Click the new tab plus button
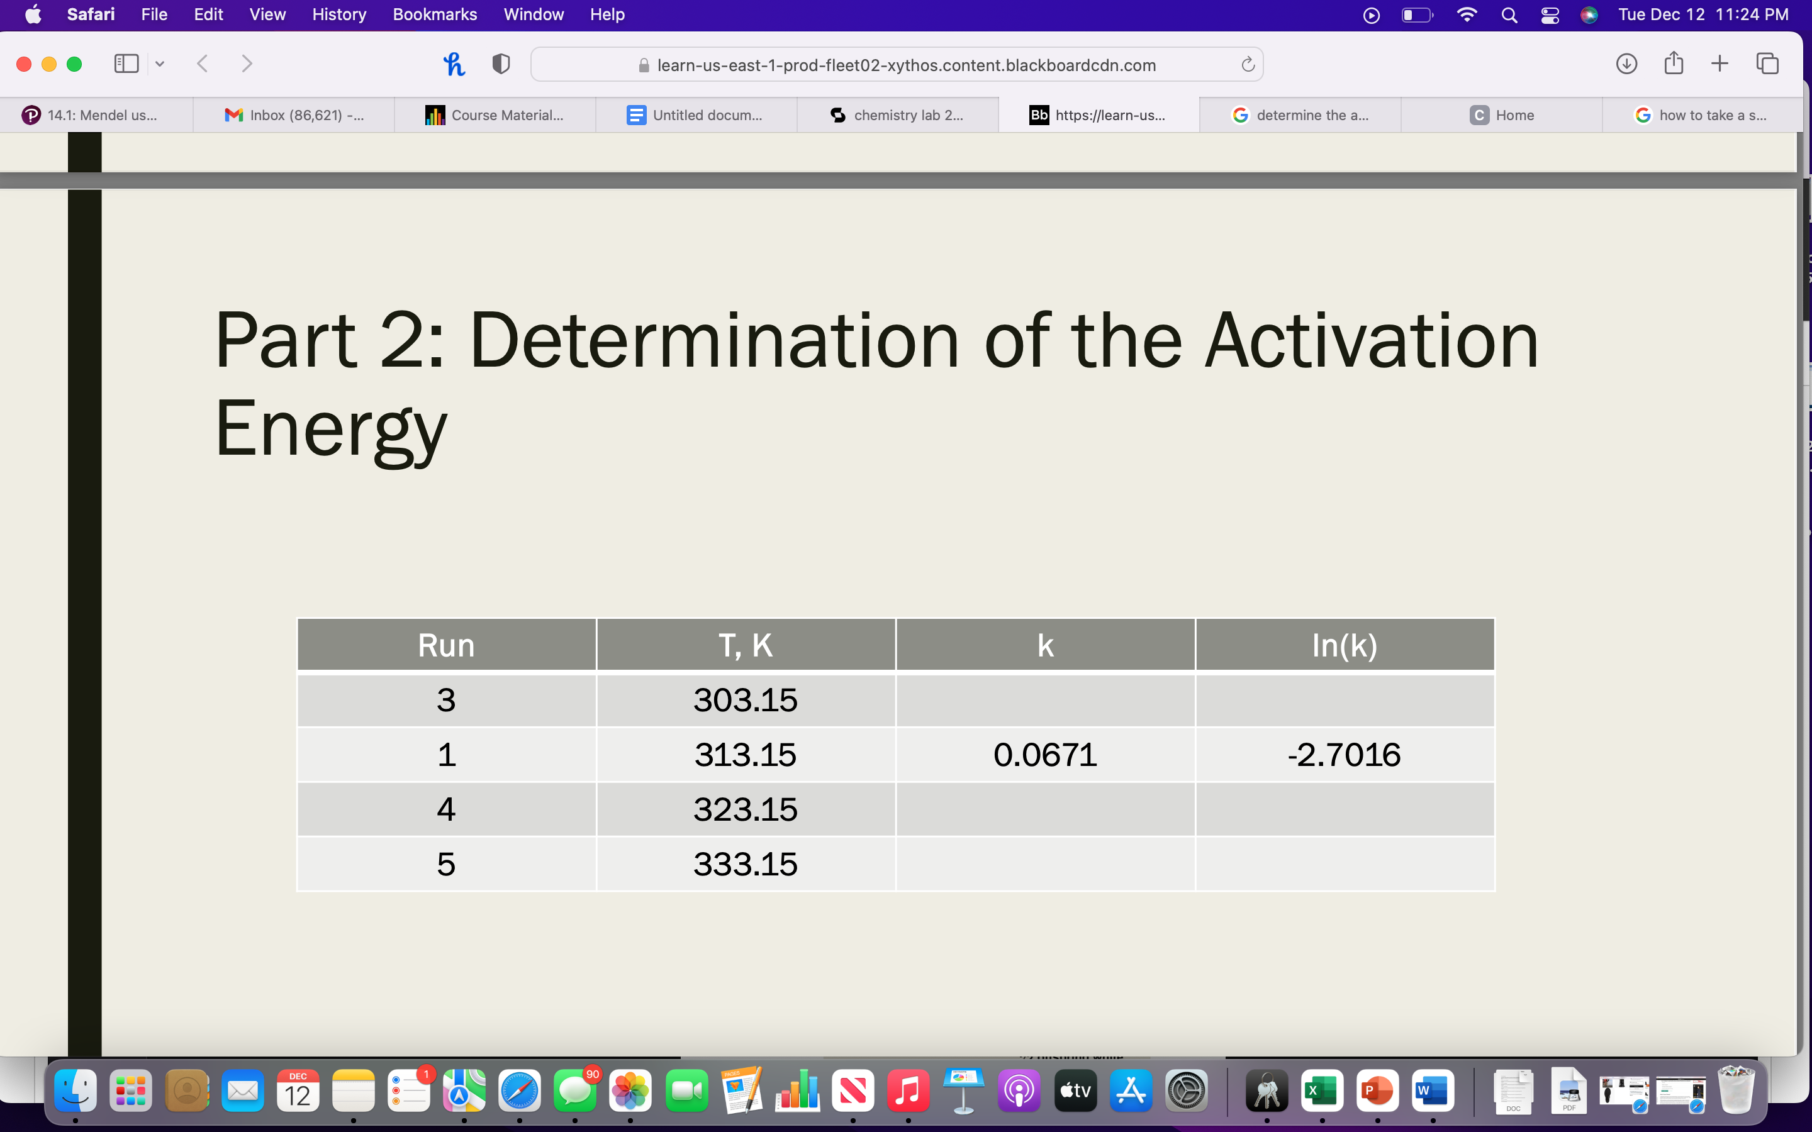The image size is (1812, 1132). point(1719,64)
